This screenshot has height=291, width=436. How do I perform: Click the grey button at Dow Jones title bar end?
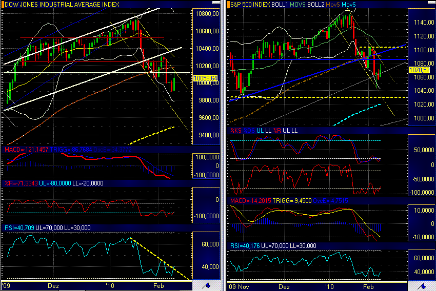pyautogui.click(x=216, y=3)
